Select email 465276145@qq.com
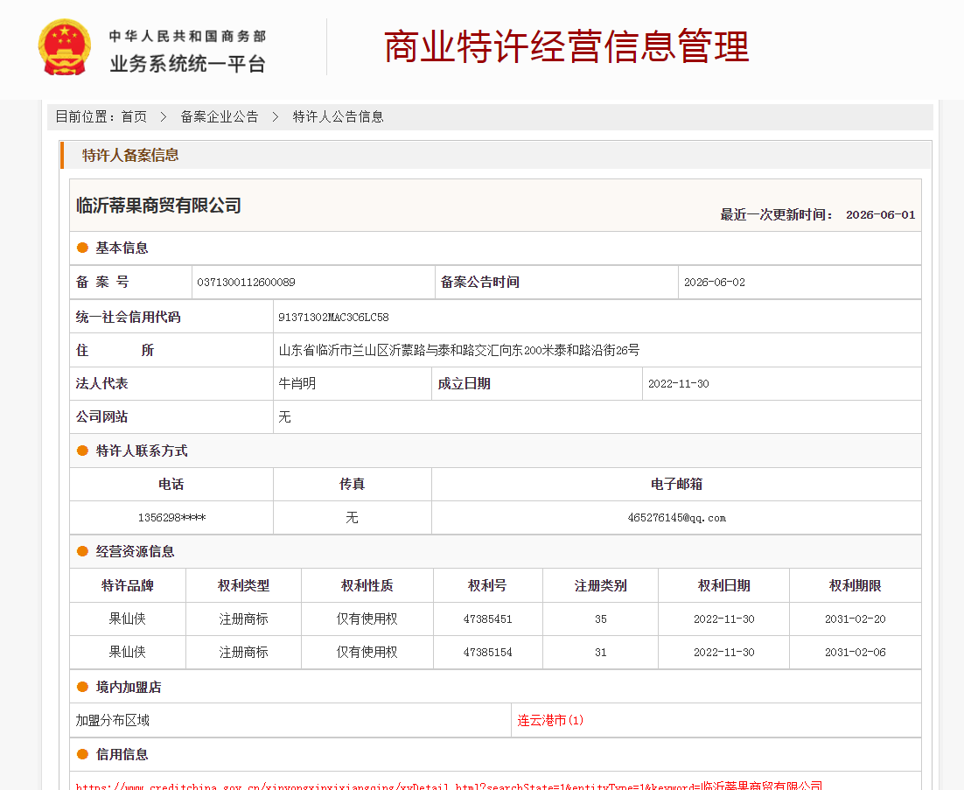 pos(676,518)
